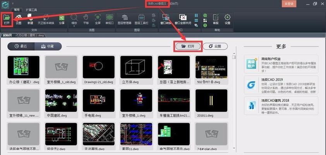The width and height of the screenshot is (326, 155).
Task: Click the file list scrollbar down arrow
Action: coord(234,148)
